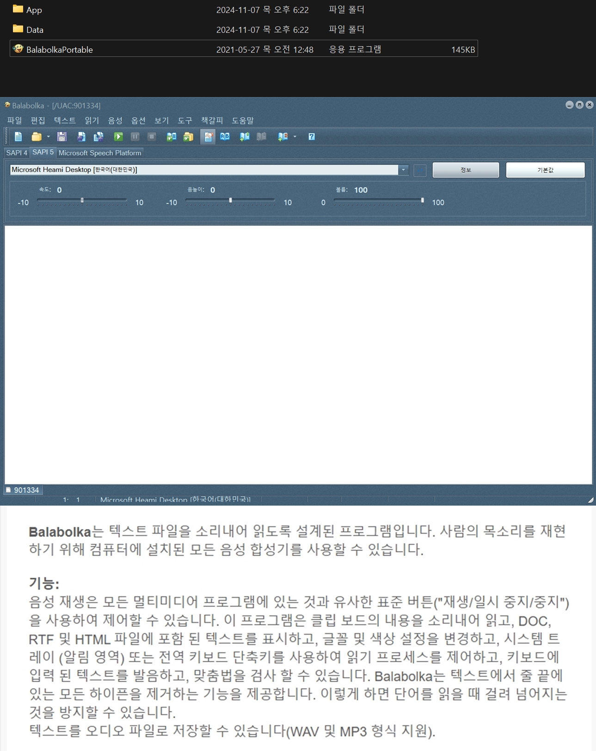Click the 145KB file size cell
Viewport: 596px width, 751px height.
(463, 49)
